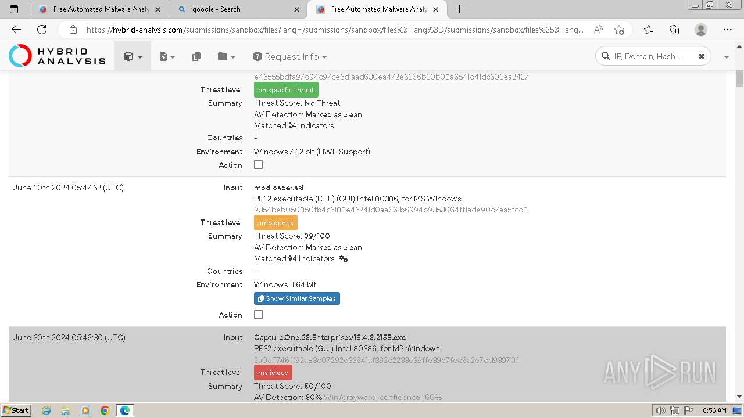Click the red malicious threat badge
Image resolution: width=744 pixels, height=418 pixels.
(x=273, y=373)
